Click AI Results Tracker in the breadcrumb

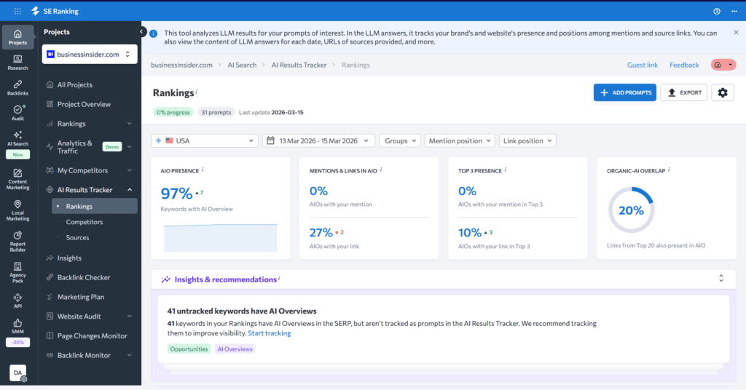[x=299, y=65]
